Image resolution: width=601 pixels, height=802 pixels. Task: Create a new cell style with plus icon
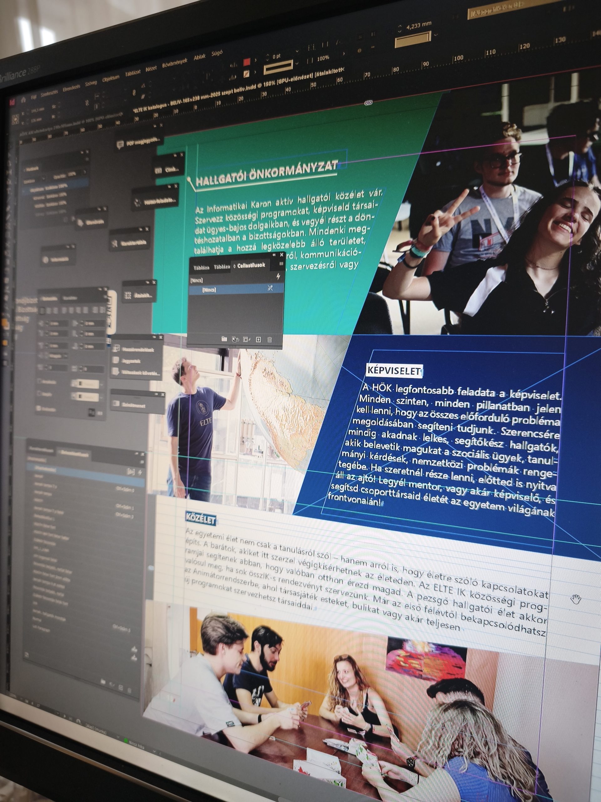(x=258, y=340)
